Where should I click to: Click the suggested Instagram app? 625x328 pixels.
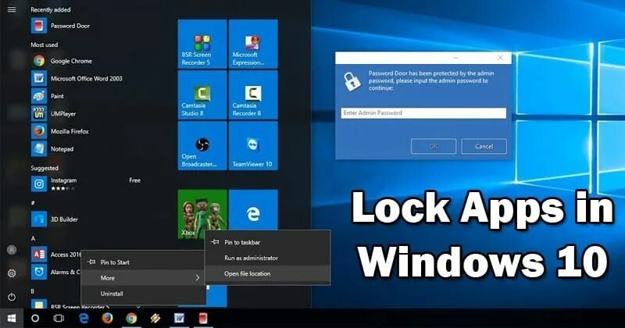pos(54,184)
